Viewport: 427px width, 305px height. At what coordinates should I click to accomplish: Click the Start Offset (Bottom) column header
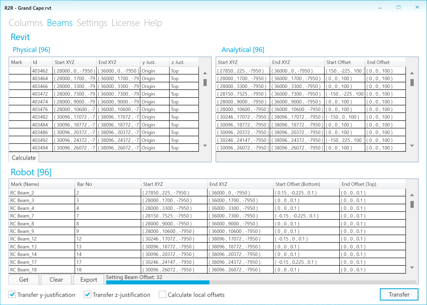pos(306,184)
